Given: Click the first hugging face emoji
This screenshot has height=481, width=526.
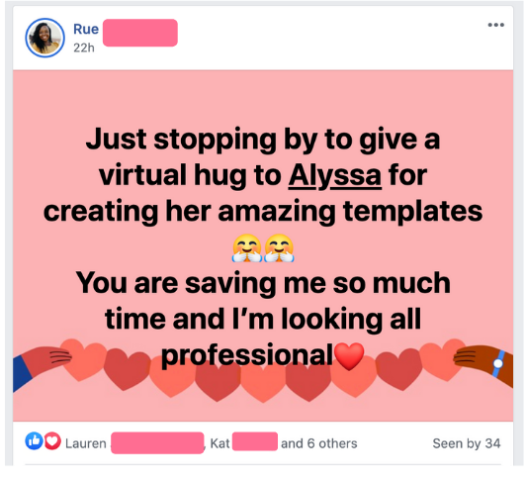Looking at the screenshot, I should 247,247.
